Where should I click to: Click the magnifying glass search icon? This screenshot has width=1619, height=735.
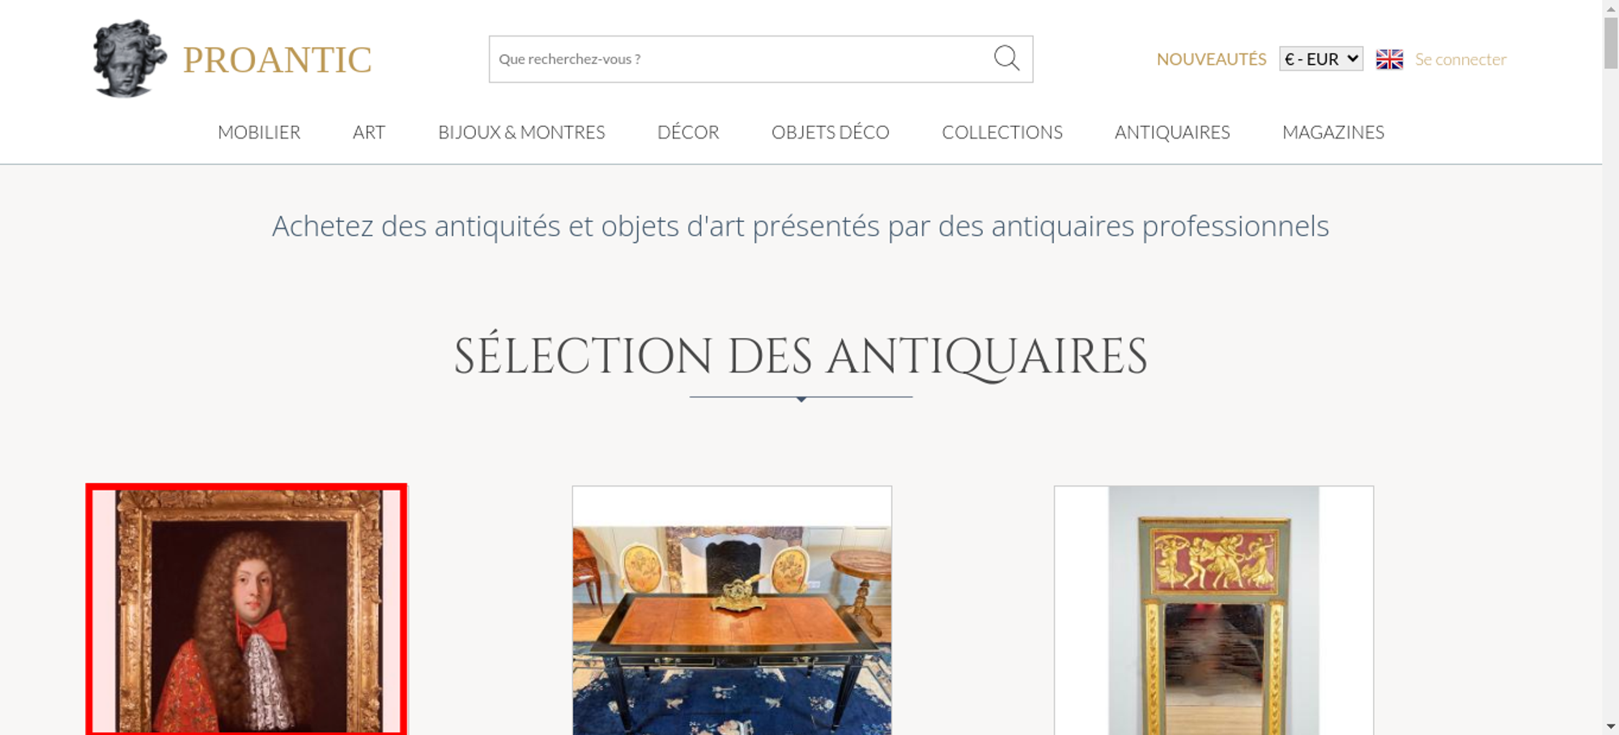point(1006,58)
